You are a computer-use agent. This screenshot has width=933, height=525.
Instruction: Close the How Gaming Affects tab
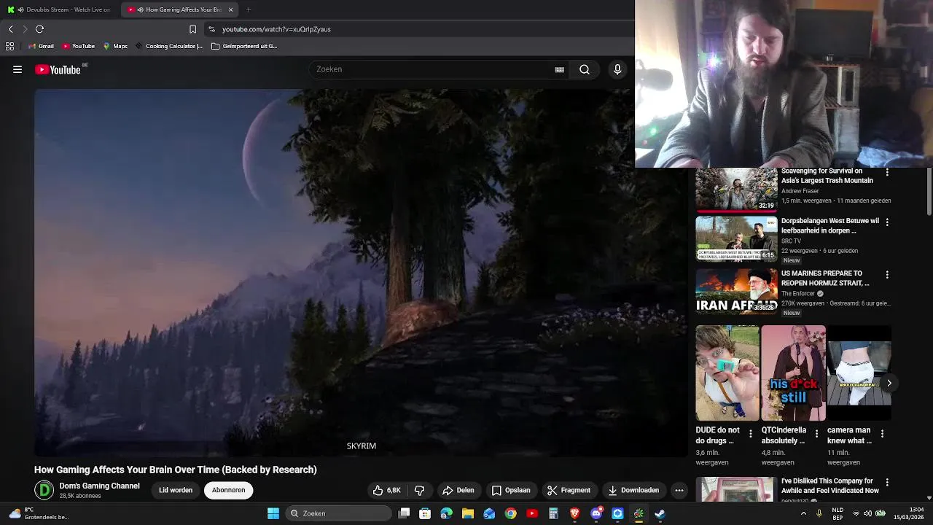(x=230, y=9)
